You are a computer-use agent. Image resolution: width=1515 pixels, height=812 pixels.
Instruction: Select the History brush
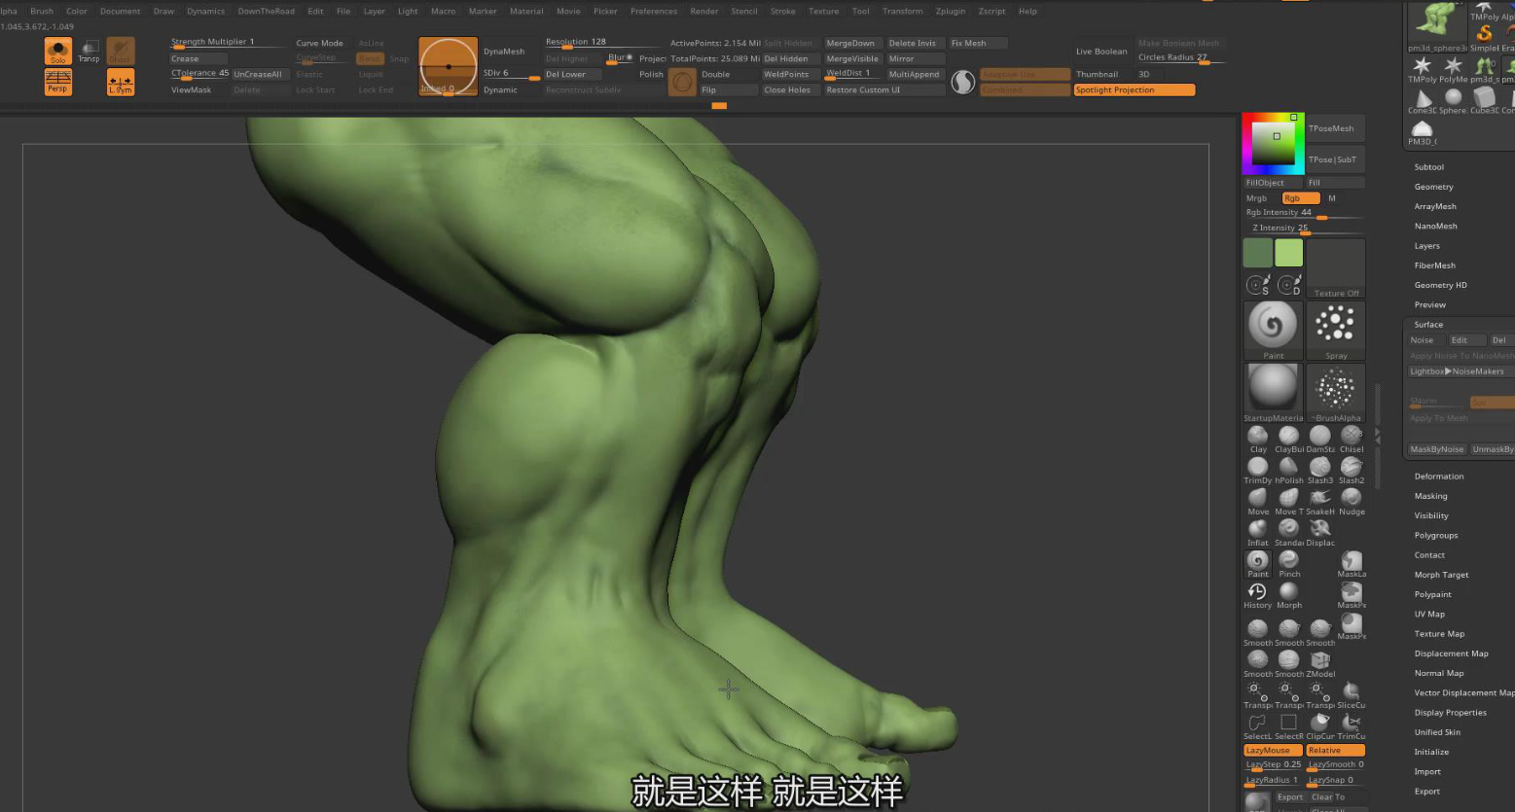[x=1258, y=595]
